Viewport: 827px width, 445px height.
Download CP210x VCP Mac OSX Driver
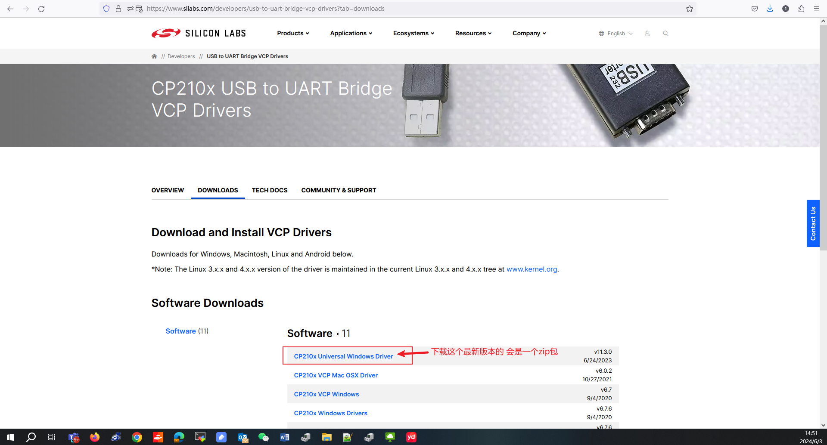click(x=336, y=375)
